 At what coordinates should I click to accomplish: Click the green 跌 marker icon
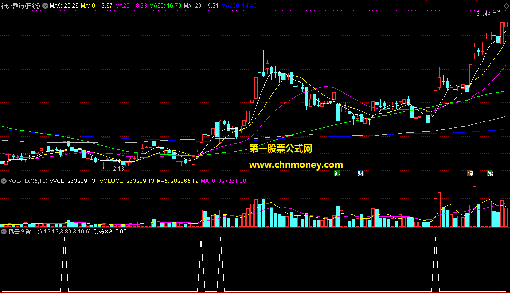pyautogui.click(x=338, y=173)
